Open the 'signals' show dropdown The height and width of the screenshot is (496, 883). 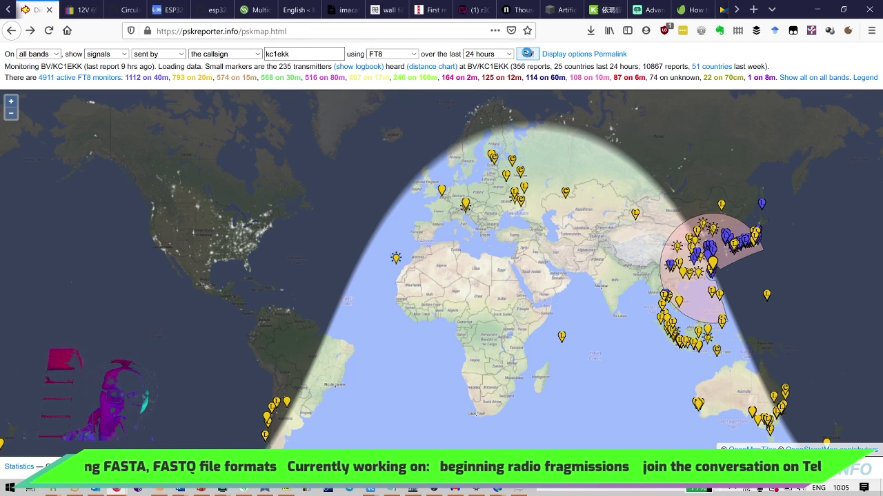(106, 54)
